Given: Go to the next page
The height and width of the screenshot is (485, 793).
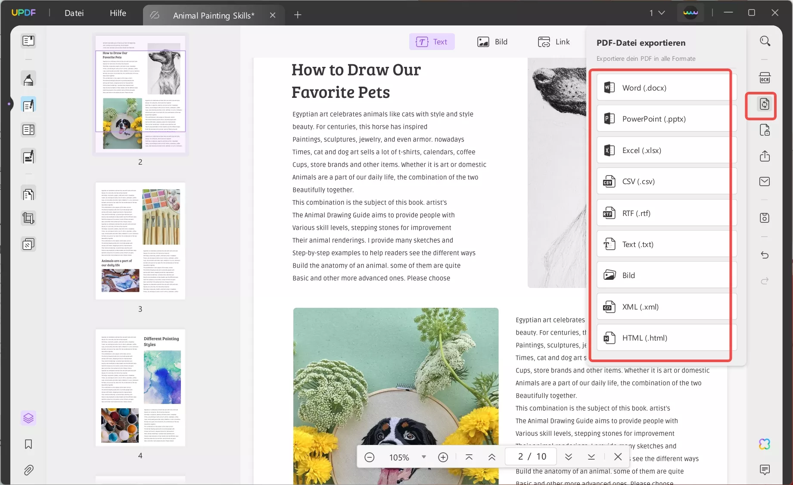Looking at the screenshot, I should click(569, 457).
